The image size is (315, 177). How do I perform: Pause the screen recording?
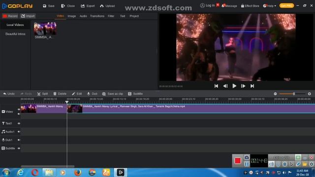[247, 164]
